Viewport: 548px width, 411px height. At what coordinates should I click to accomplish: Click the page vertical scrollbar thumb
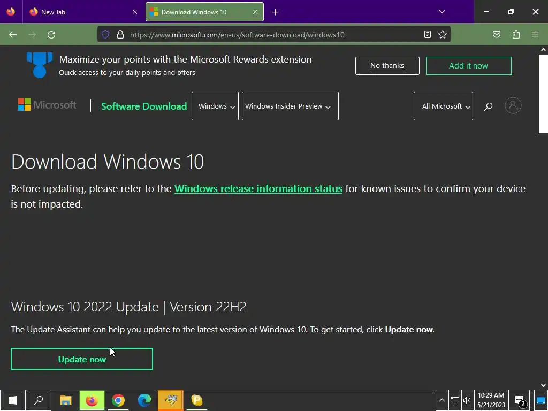coord(543,94)
